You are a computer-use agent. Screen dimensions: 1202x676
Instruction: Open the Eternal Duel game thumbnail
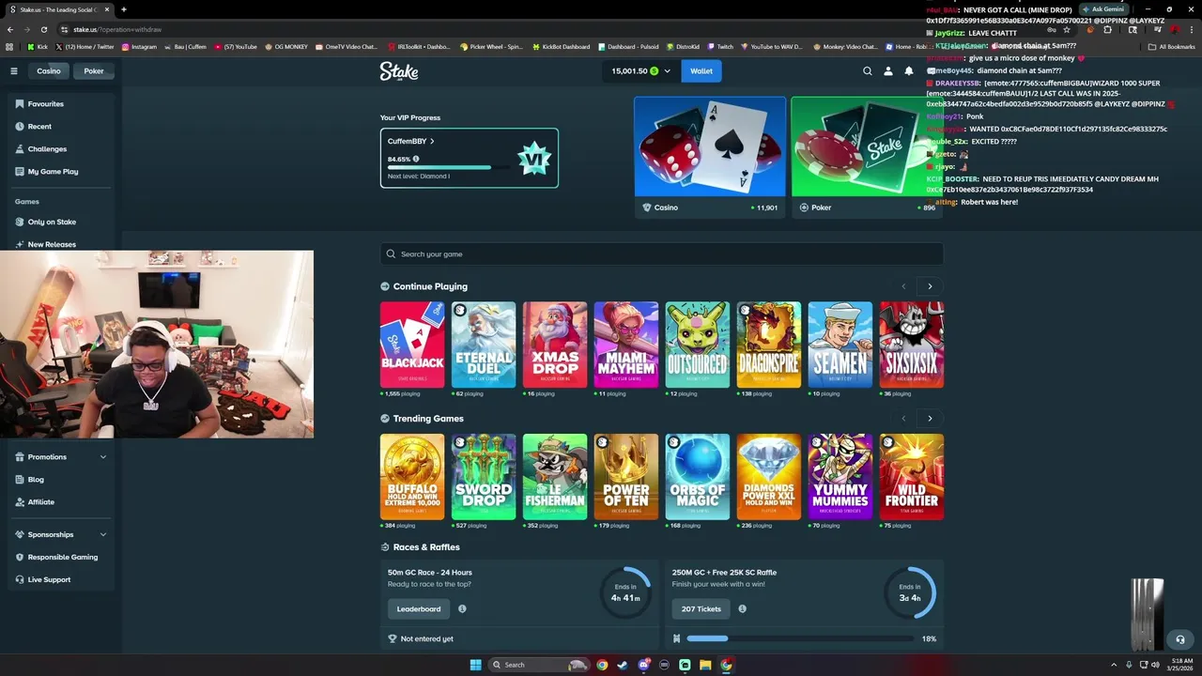[x=484, y=345]
